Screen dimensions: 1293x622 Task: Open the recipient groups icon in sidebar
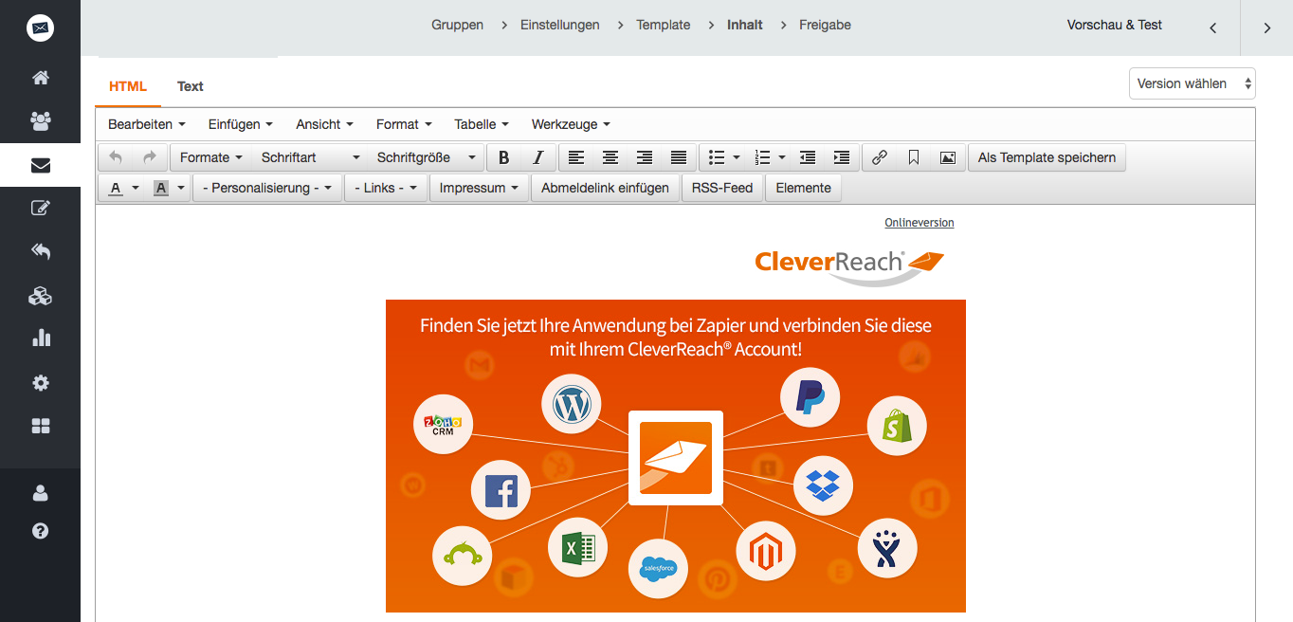(40, 121)
